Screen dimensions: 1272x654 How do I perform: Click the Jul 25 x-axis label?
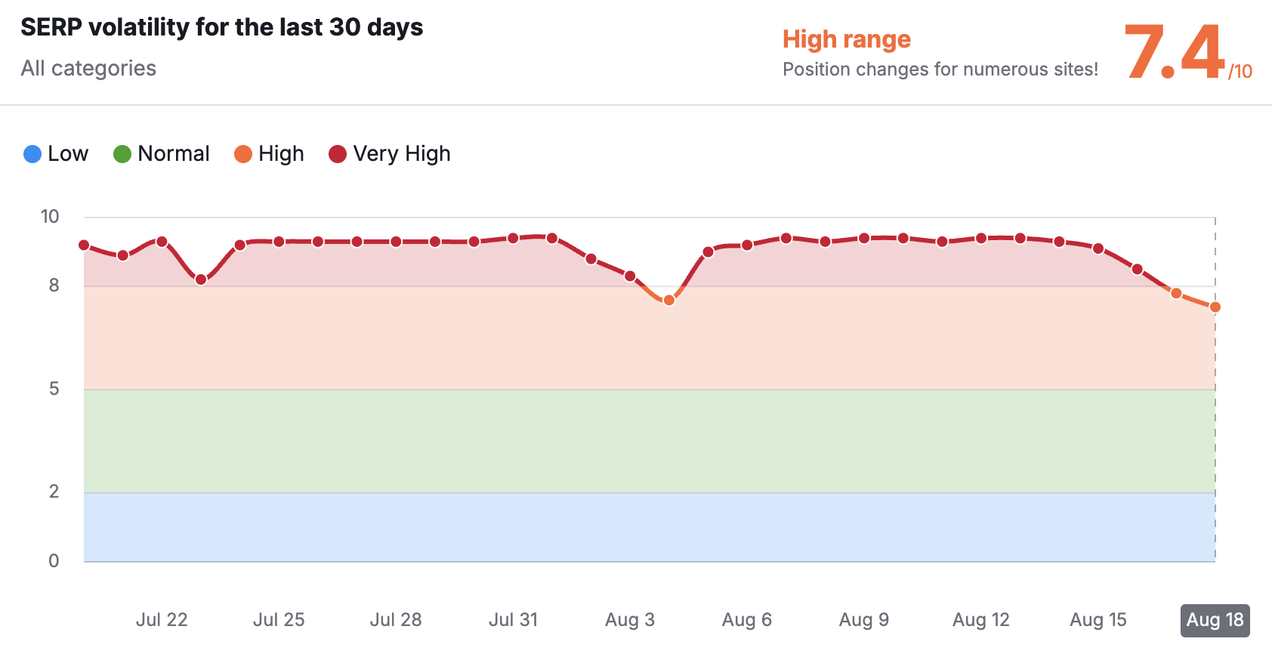[279, 620]
